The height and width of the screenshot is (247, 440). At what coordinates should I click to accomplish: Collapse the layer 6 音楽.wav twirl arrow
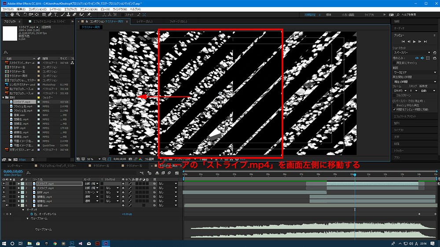19,205
